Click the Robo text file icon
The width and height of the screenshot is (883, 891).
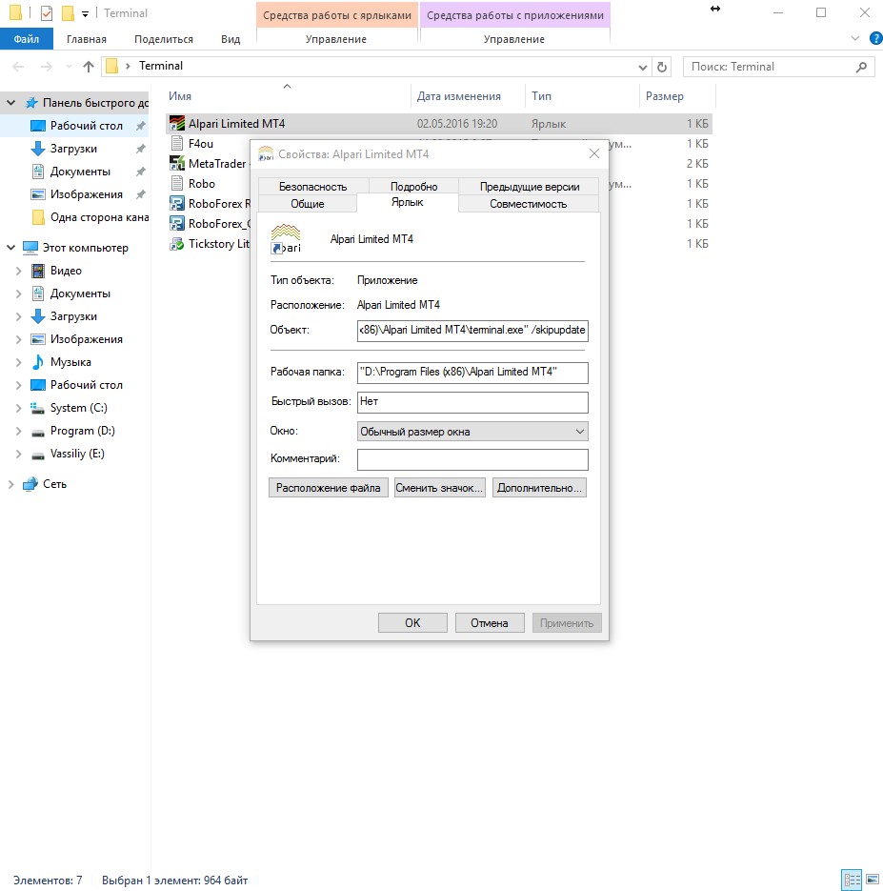(177, 184)
